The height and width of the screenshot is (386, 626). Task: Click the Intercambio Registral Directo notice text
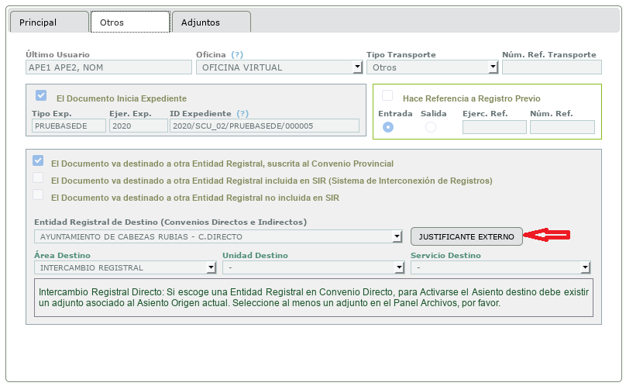[314, 298]
